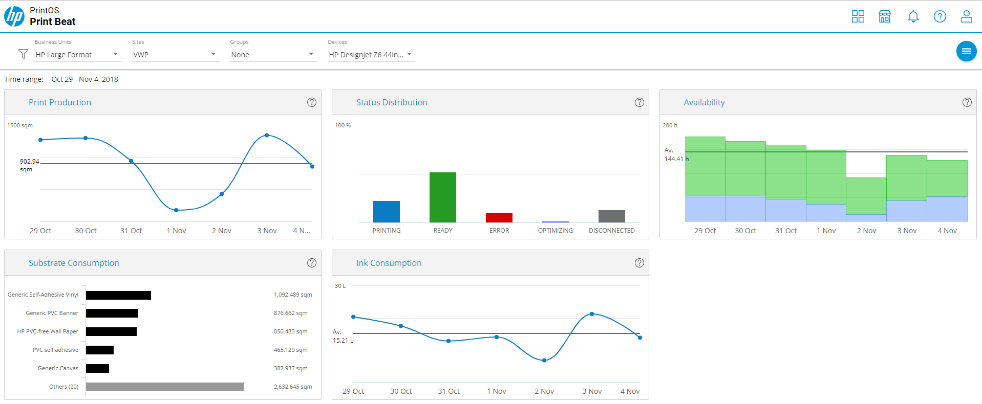This screenshot has width=982, height=404.
Task: Click the filter funnel icon
Action: [x=23, y=54]
